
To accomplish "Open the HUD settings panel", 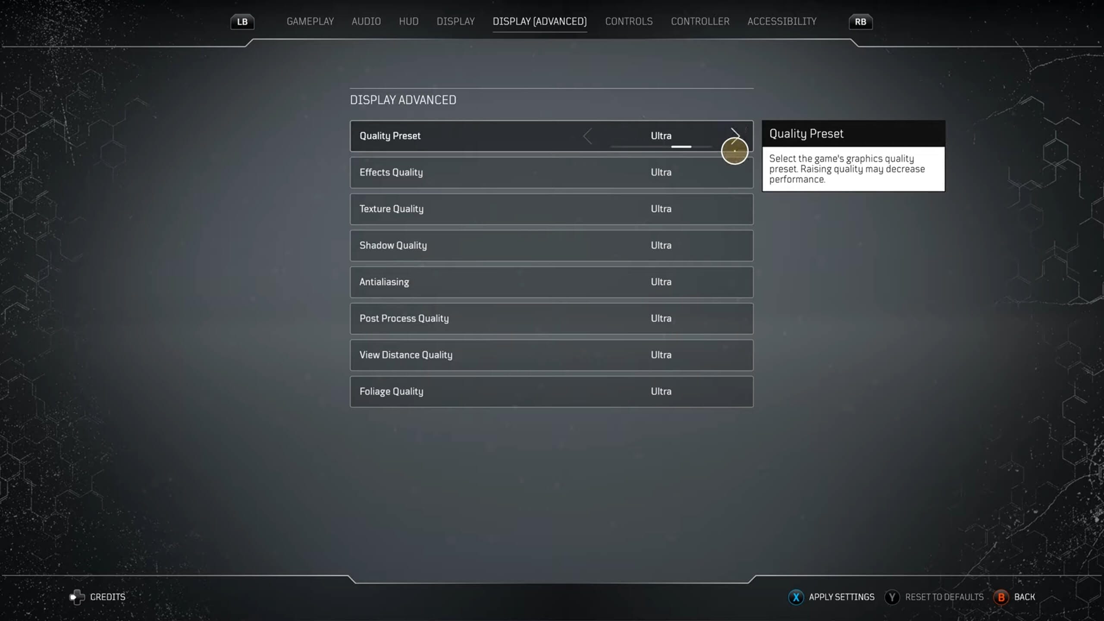I will click(x=409, y=21).
